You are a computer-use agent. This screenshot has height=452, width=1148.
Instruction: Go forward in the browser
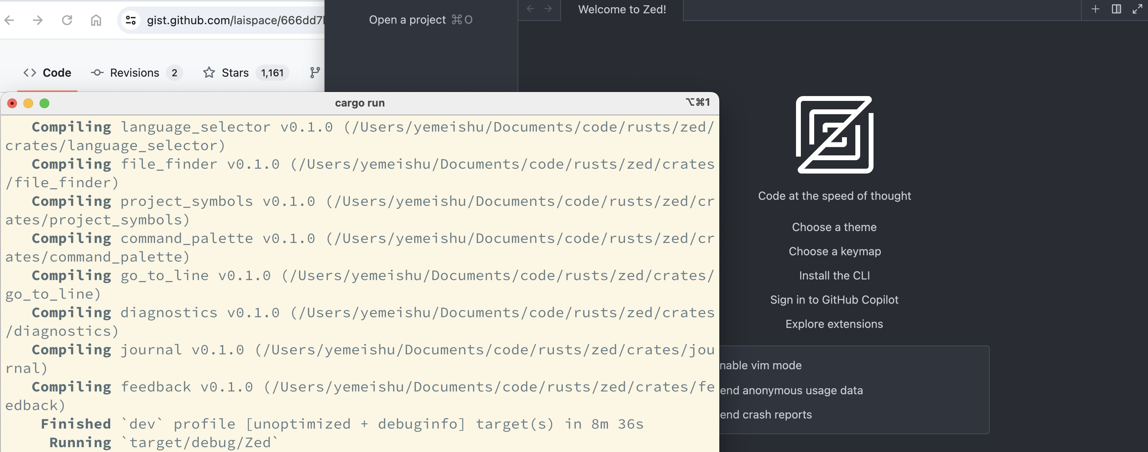(38, 20)
